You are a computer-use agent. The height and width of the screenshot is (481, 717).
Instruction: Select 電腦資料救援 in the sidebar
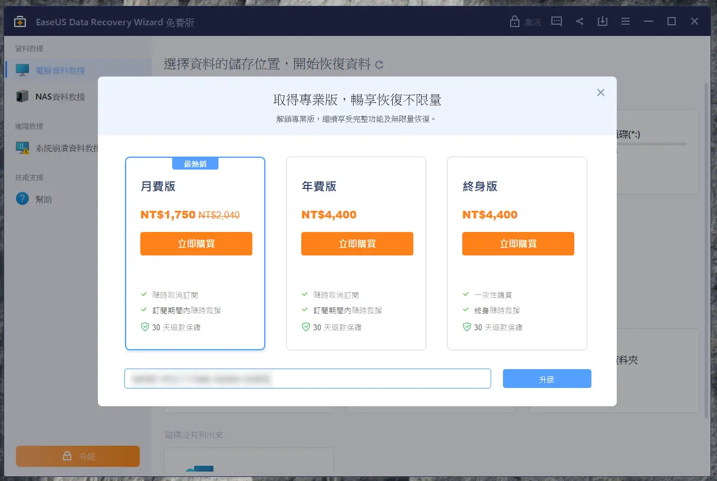point(78,70)
